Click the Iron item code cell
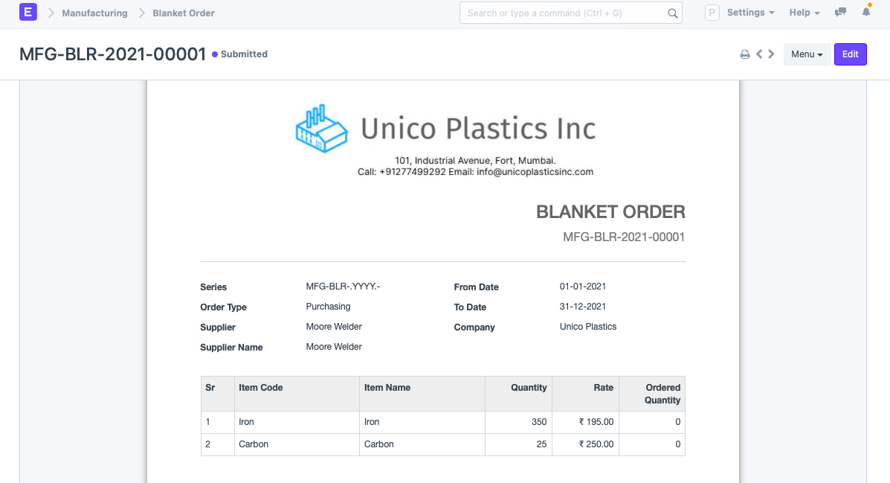Image resolution: width=890 pixels, height=483 pixels. [297, 422]
